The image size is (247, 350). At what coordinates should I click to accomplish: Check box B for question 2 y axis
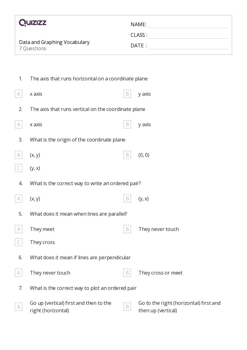click(x=127, y=124)
